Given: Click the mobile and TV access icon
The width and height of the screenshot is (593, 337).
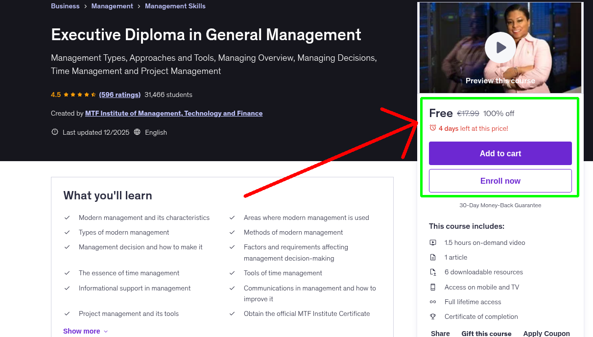Looking at the screenshot, I should tap(433, 287).
